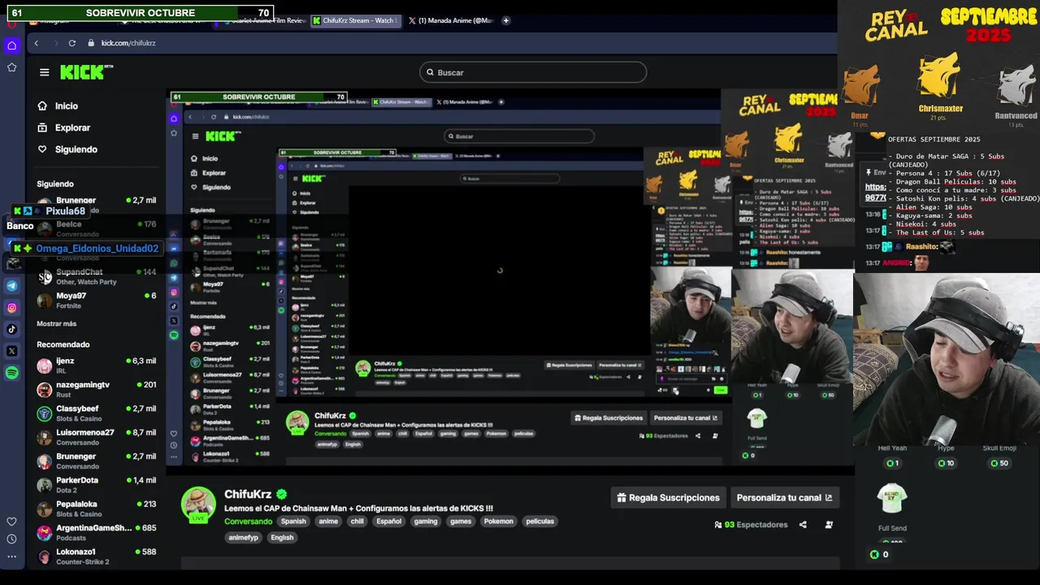Click the share stream icon
The width and height of the screenshot is (1040, 585).
click(803, 525)
